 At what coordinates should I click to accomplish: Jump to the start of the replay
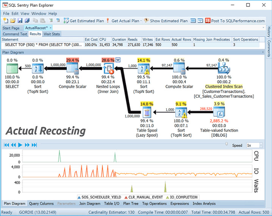click(6, 145)
